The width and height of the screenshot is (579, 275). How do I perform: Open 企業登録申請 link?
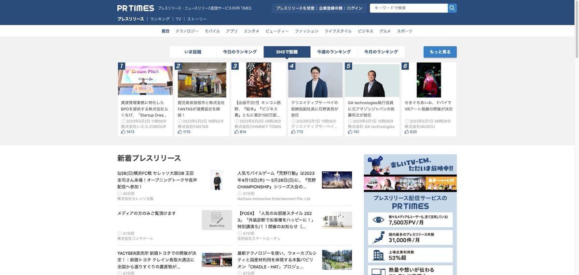click(x=331, y=8)
